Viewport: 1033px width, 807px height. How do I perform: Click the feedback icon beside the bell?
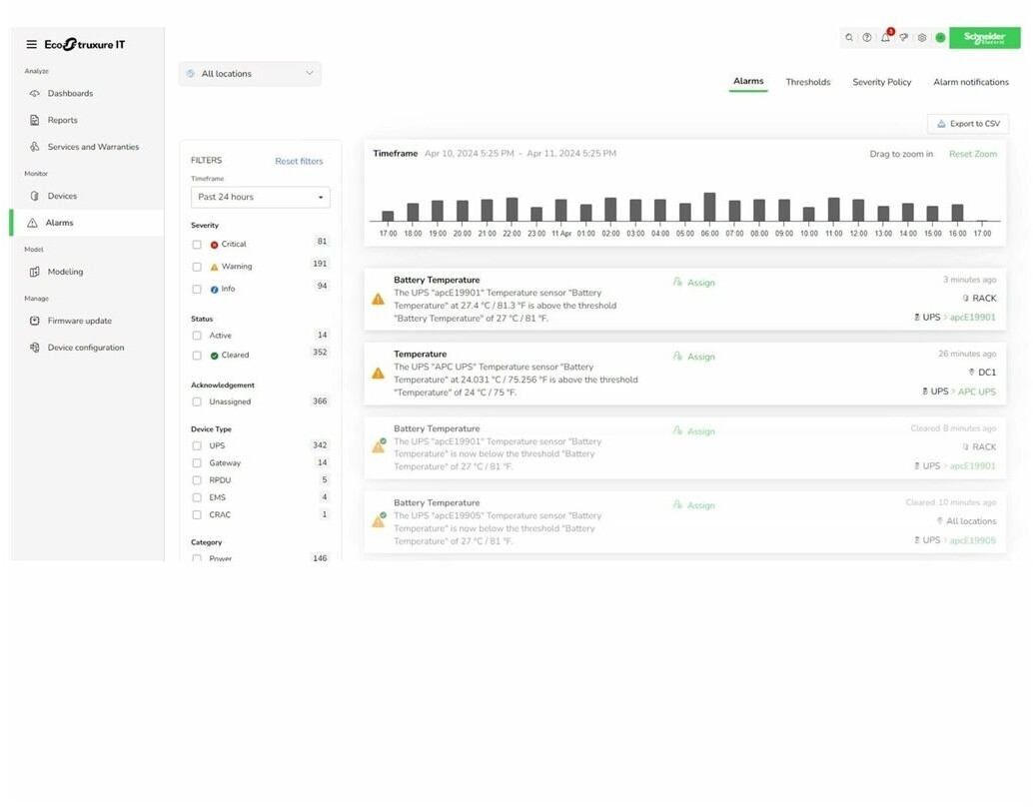pyautogui.click(x=903, y=38)
